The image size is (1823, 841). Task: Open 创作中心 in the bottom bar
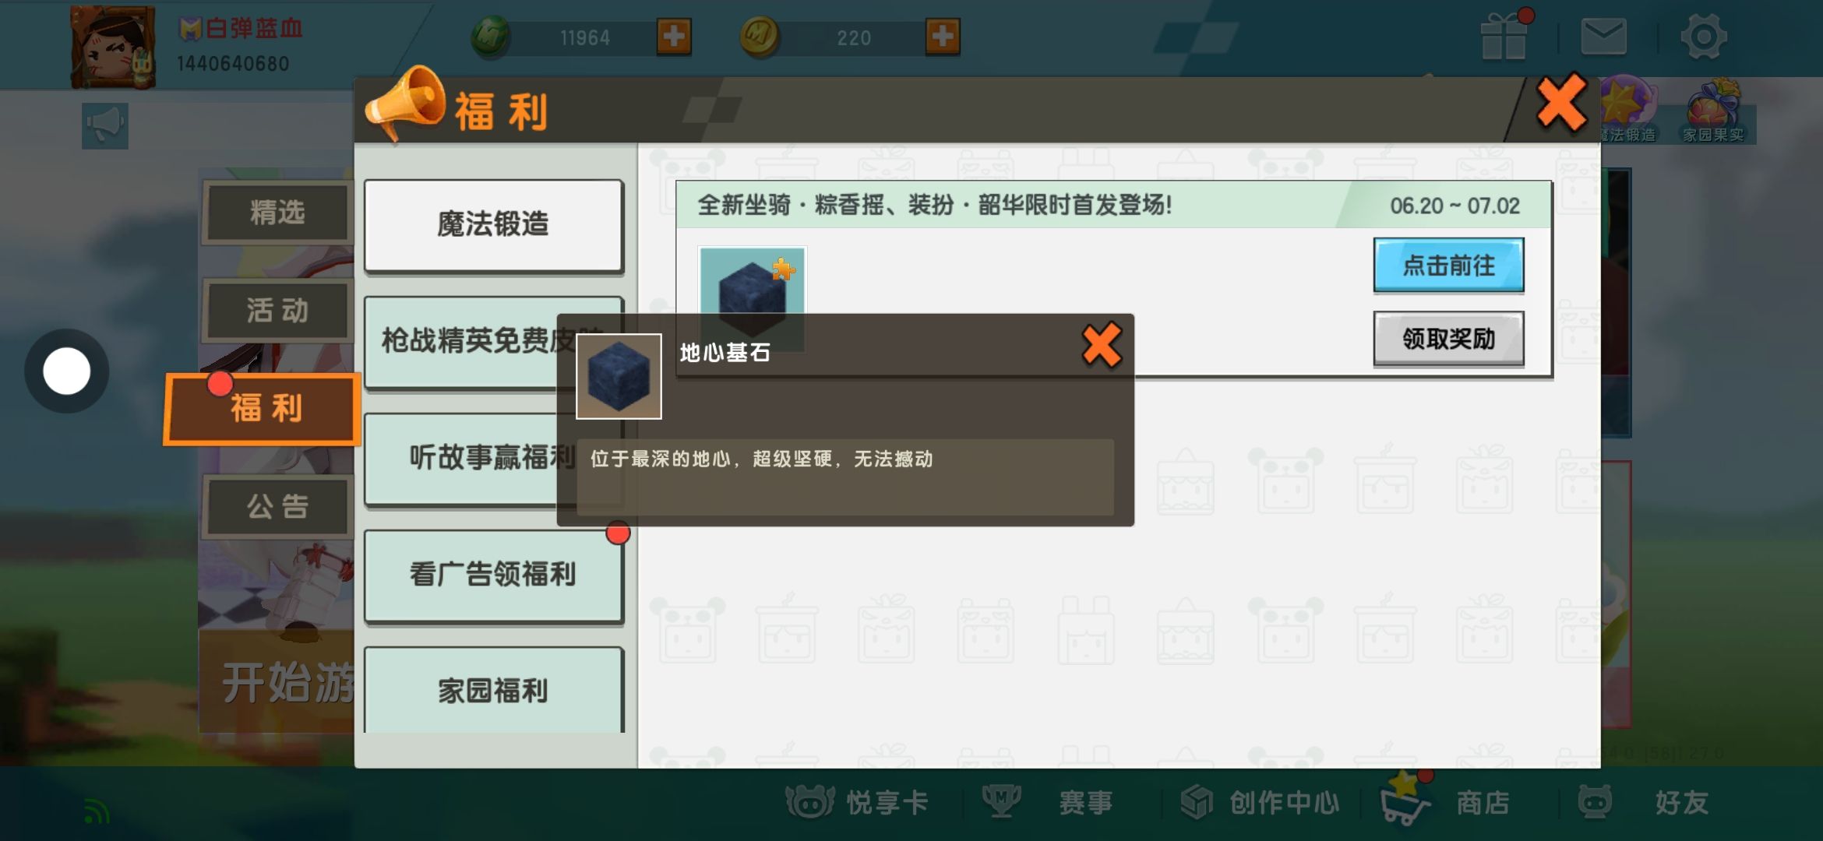pyautogui.click(x=1261, y=802)
